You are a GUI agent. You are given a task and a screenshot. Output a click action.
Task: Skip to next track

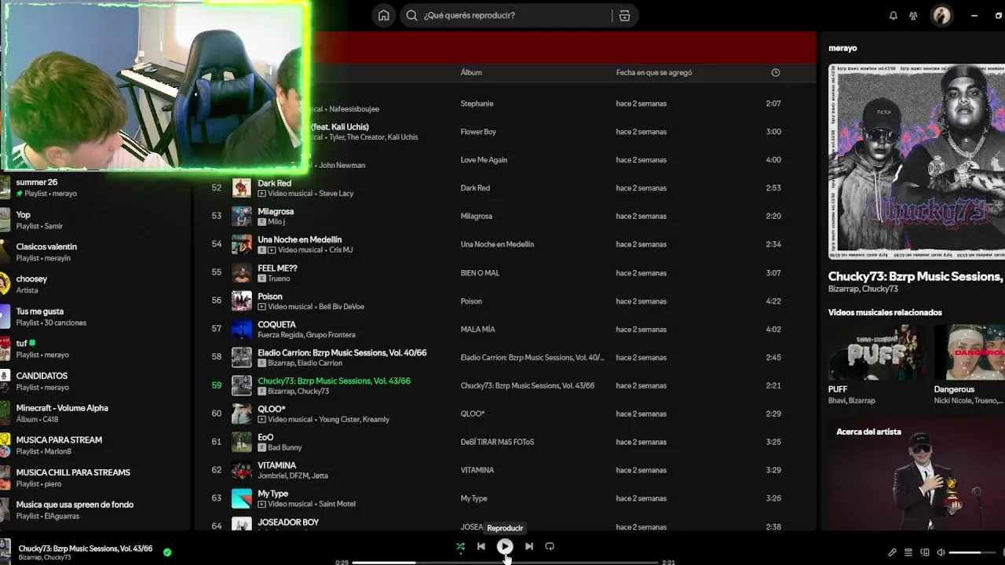click(x=528, y=546)
